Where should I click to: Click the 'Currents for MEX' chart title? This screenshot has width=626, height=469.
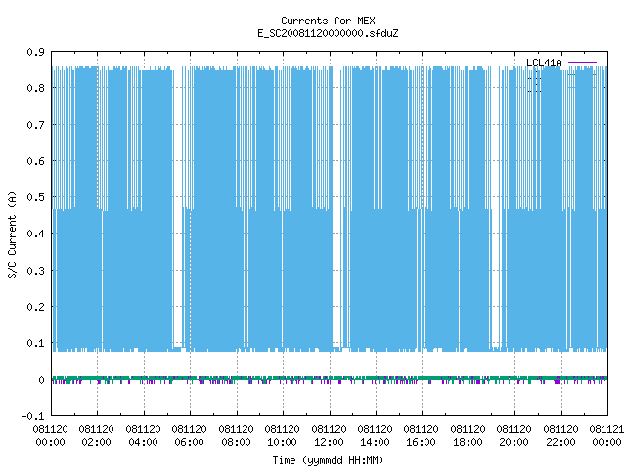click(328, 21)
